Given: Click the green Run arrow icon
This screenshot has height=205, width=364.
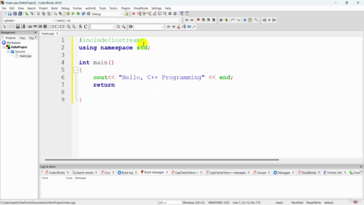Looking at the screenshot, I should (73, 14).
